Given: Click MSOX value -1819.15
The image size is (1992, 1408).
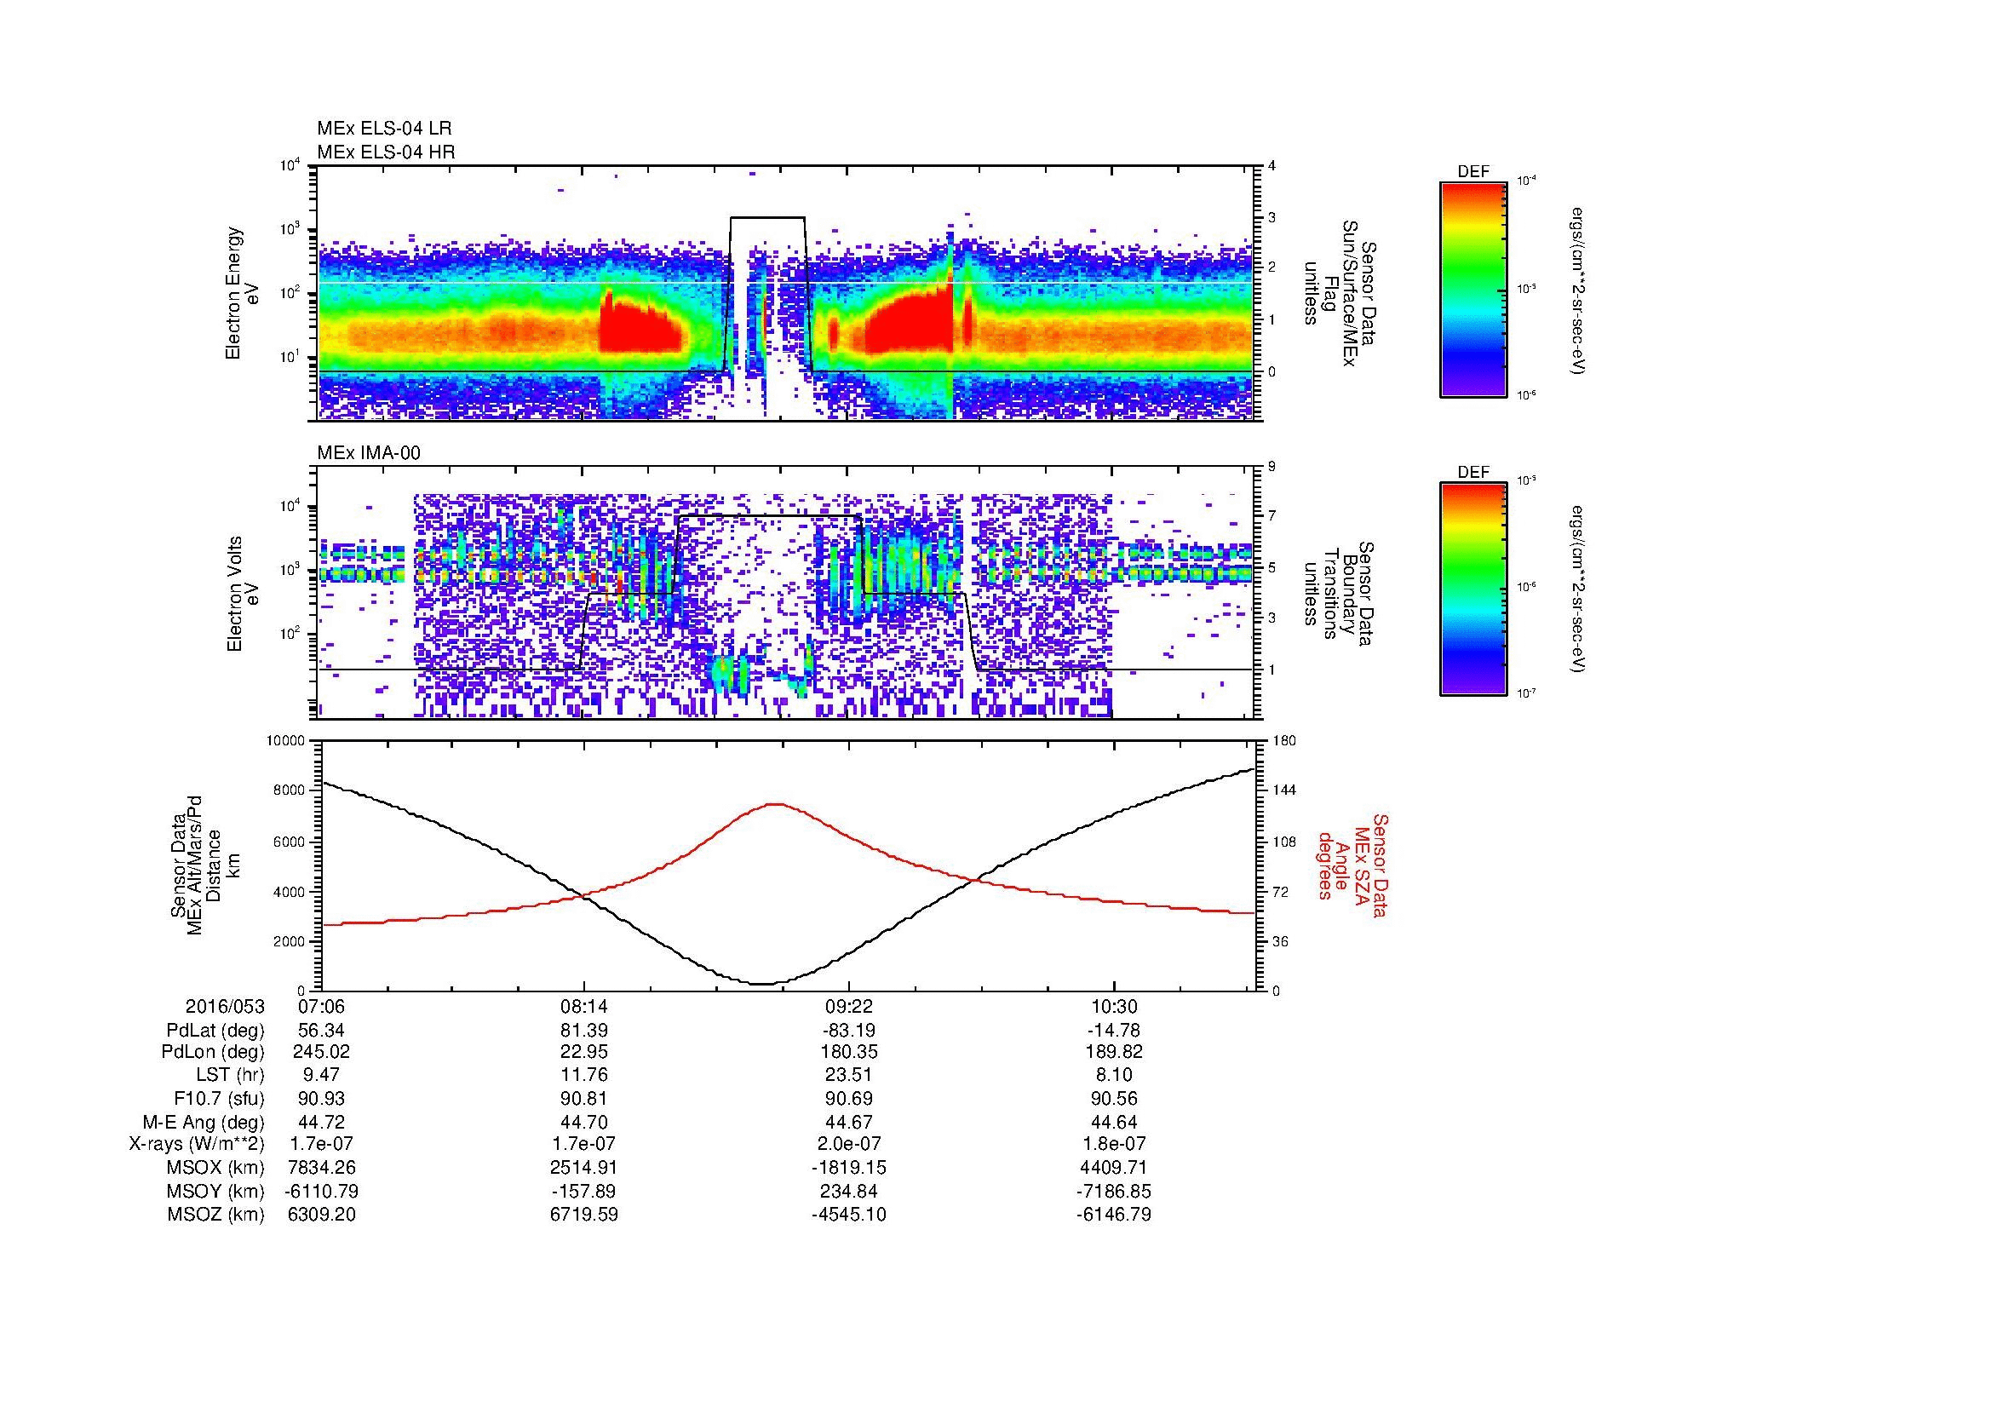Looking at the screenshot, I should pyautogui.click(x=848, y=1168).
